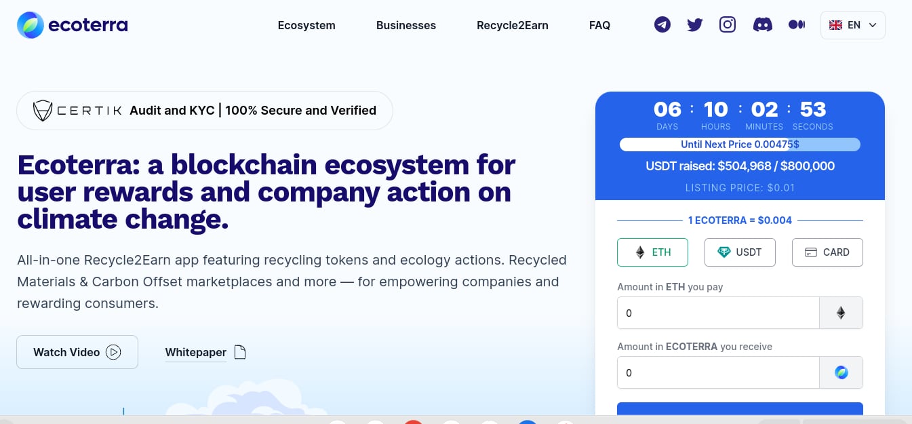
Task: Open the Discord server icon
Action: tap(763, 25)
